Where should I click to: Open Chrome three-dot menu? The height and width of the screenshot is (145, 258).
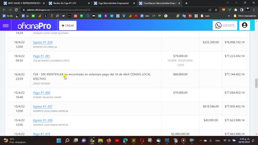254,10
